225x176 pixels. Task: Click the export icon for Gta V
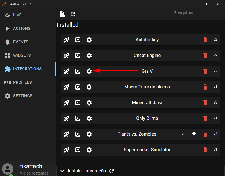click(x=78, y=71)
